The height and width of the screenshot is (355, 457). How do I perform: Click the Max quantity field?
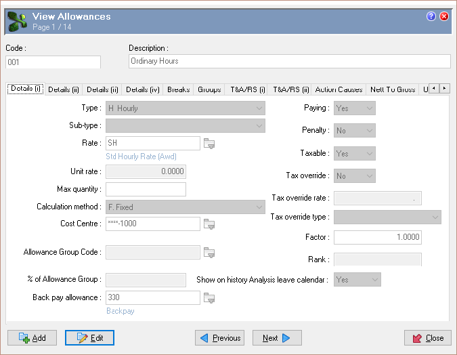coord(146,189)
